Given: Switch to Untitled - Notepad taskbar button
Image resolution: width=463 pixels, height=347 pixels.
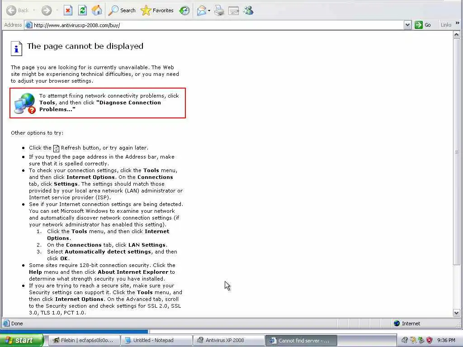Looking at the screenshot, I should (156, 340).
